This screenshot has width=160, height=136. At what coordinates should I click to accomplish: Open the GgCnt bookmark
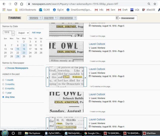pos(58,10)
